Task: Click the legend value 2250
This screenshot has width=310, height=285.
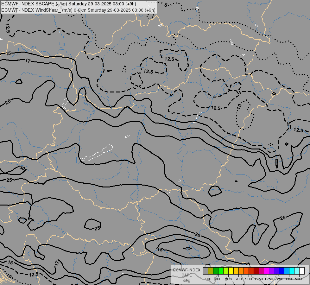Action: pyautogui.click(x=279, y=279)
